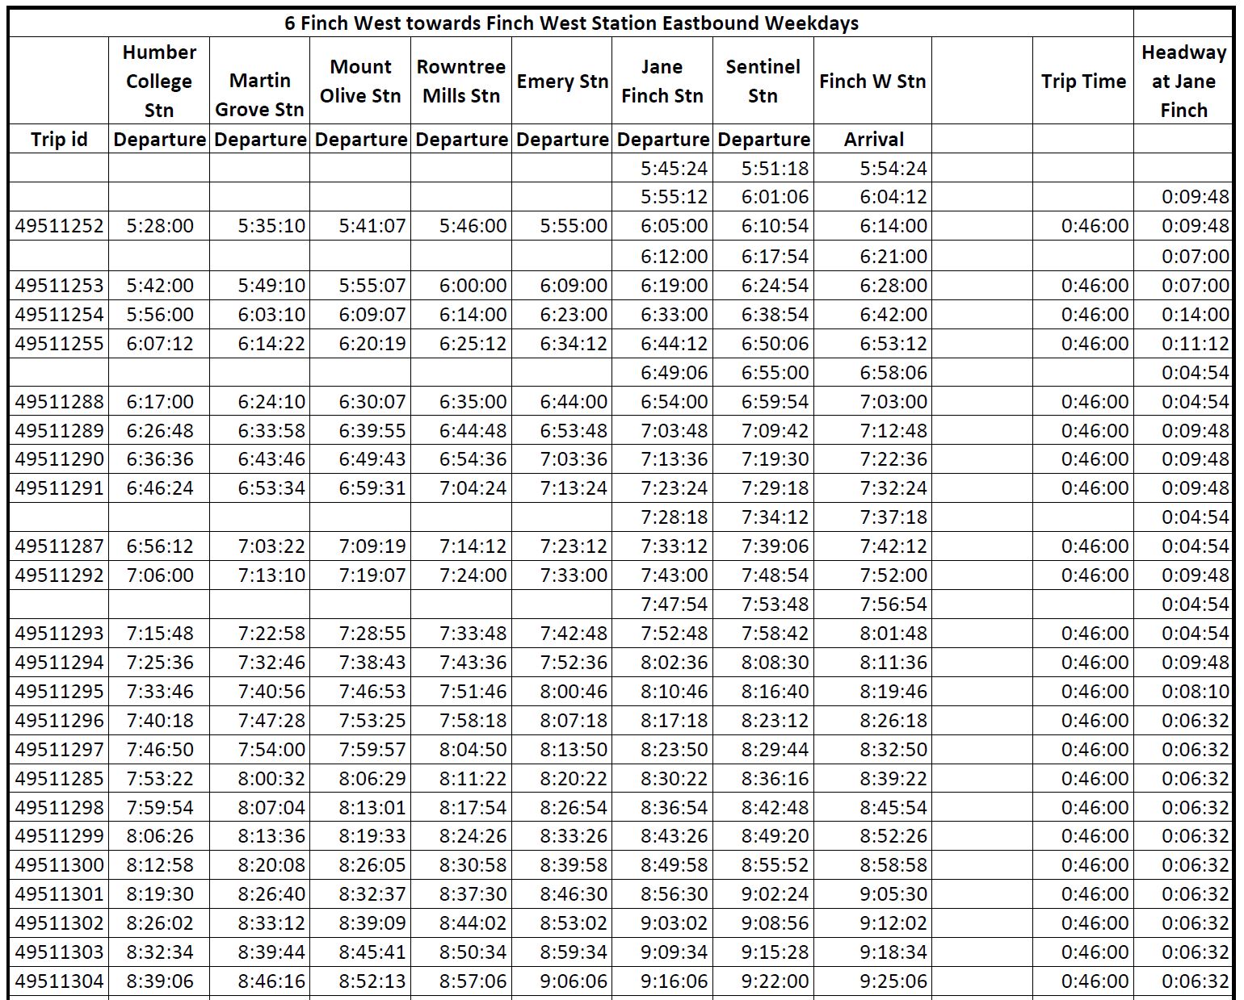Screen dimensions: 1244x1000
Task: Select the Mount Olive 8:06:29 departure cell
Action: [x=372, y=779]
